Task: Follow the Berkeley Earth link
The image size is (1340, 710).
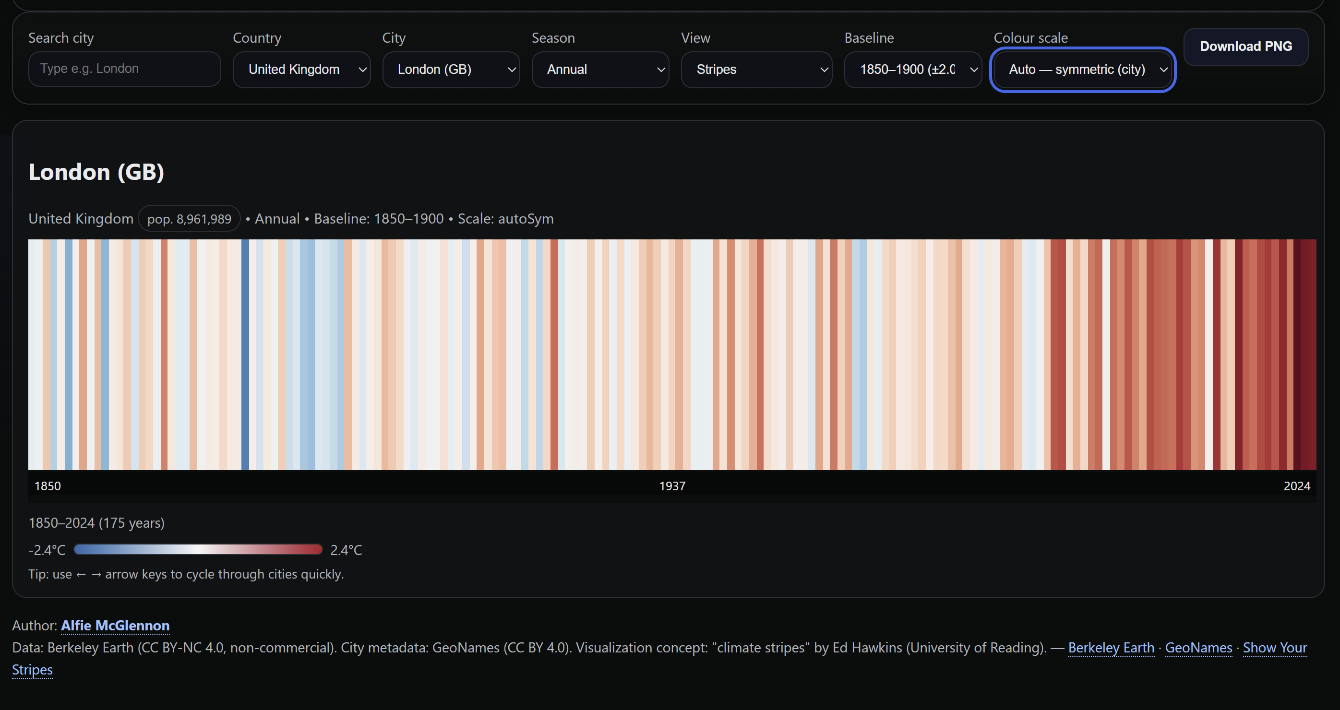Action: pos(1111,648)
